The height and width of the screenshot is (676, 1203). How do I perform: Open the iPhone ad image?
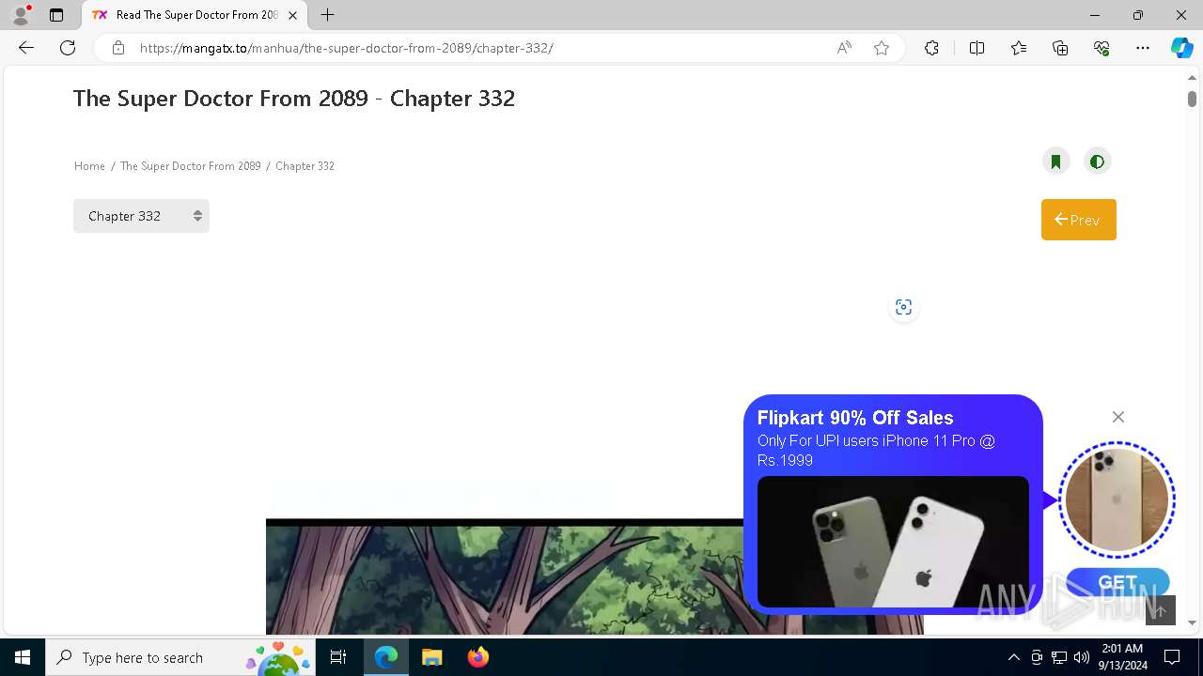tap(893, 542)
